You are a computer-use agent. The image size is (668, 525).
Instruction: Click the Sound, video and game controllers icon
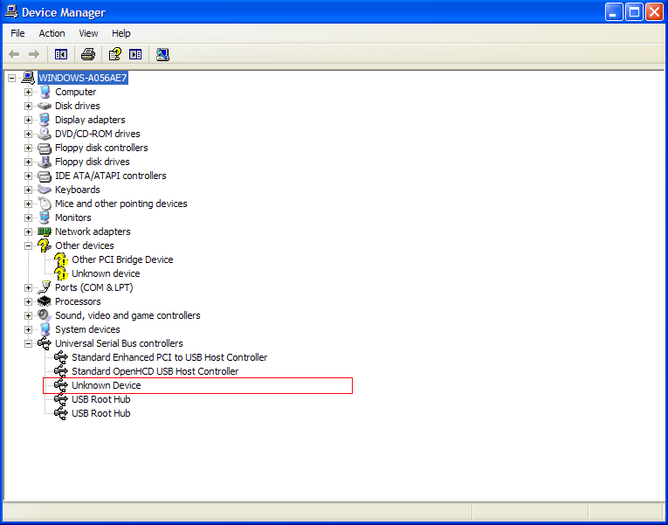[45, 315]
